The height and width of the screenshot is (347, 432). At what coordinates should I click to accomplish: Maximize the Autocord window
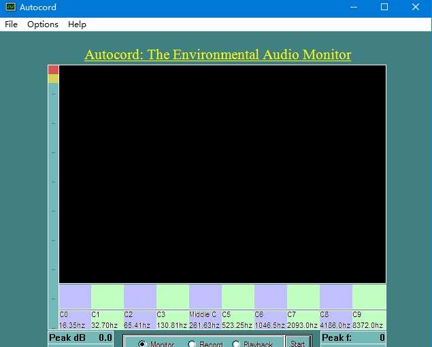click(384, 7)
